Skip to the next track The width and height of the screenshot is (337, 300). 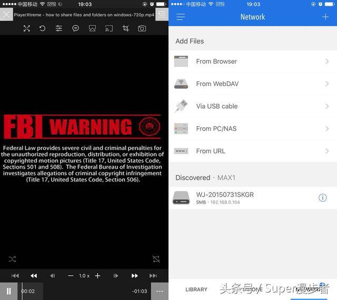pos(153,276)
